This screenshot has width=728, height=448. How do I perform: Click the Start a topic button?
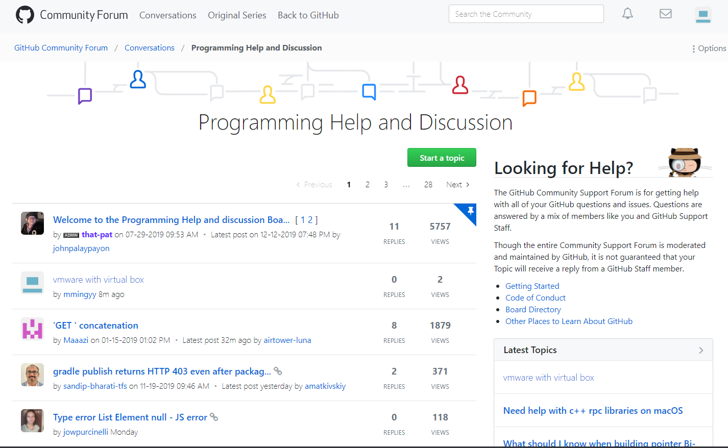442,158
